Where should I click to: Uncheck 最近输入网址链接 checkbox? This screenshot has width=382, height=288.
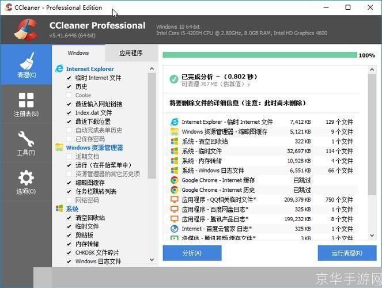[x=69, y=104]
